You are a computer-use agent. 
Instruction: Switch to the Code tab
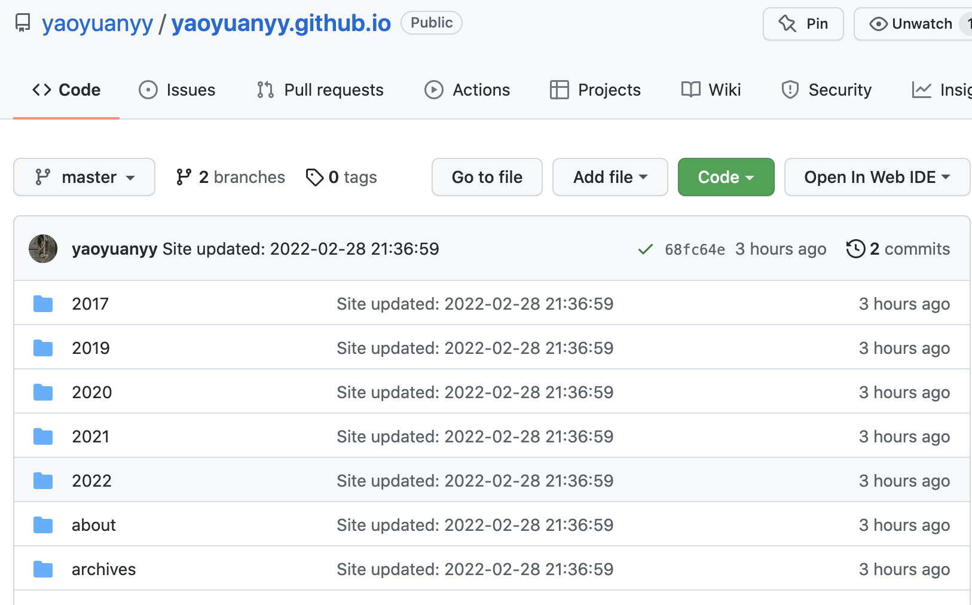(66, 90)
